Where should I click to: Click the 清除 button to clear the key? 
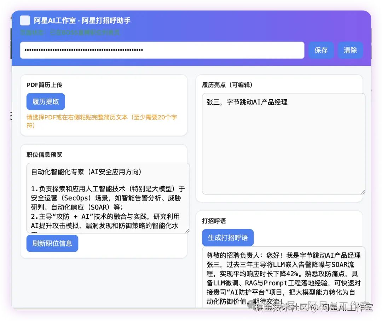350,50
